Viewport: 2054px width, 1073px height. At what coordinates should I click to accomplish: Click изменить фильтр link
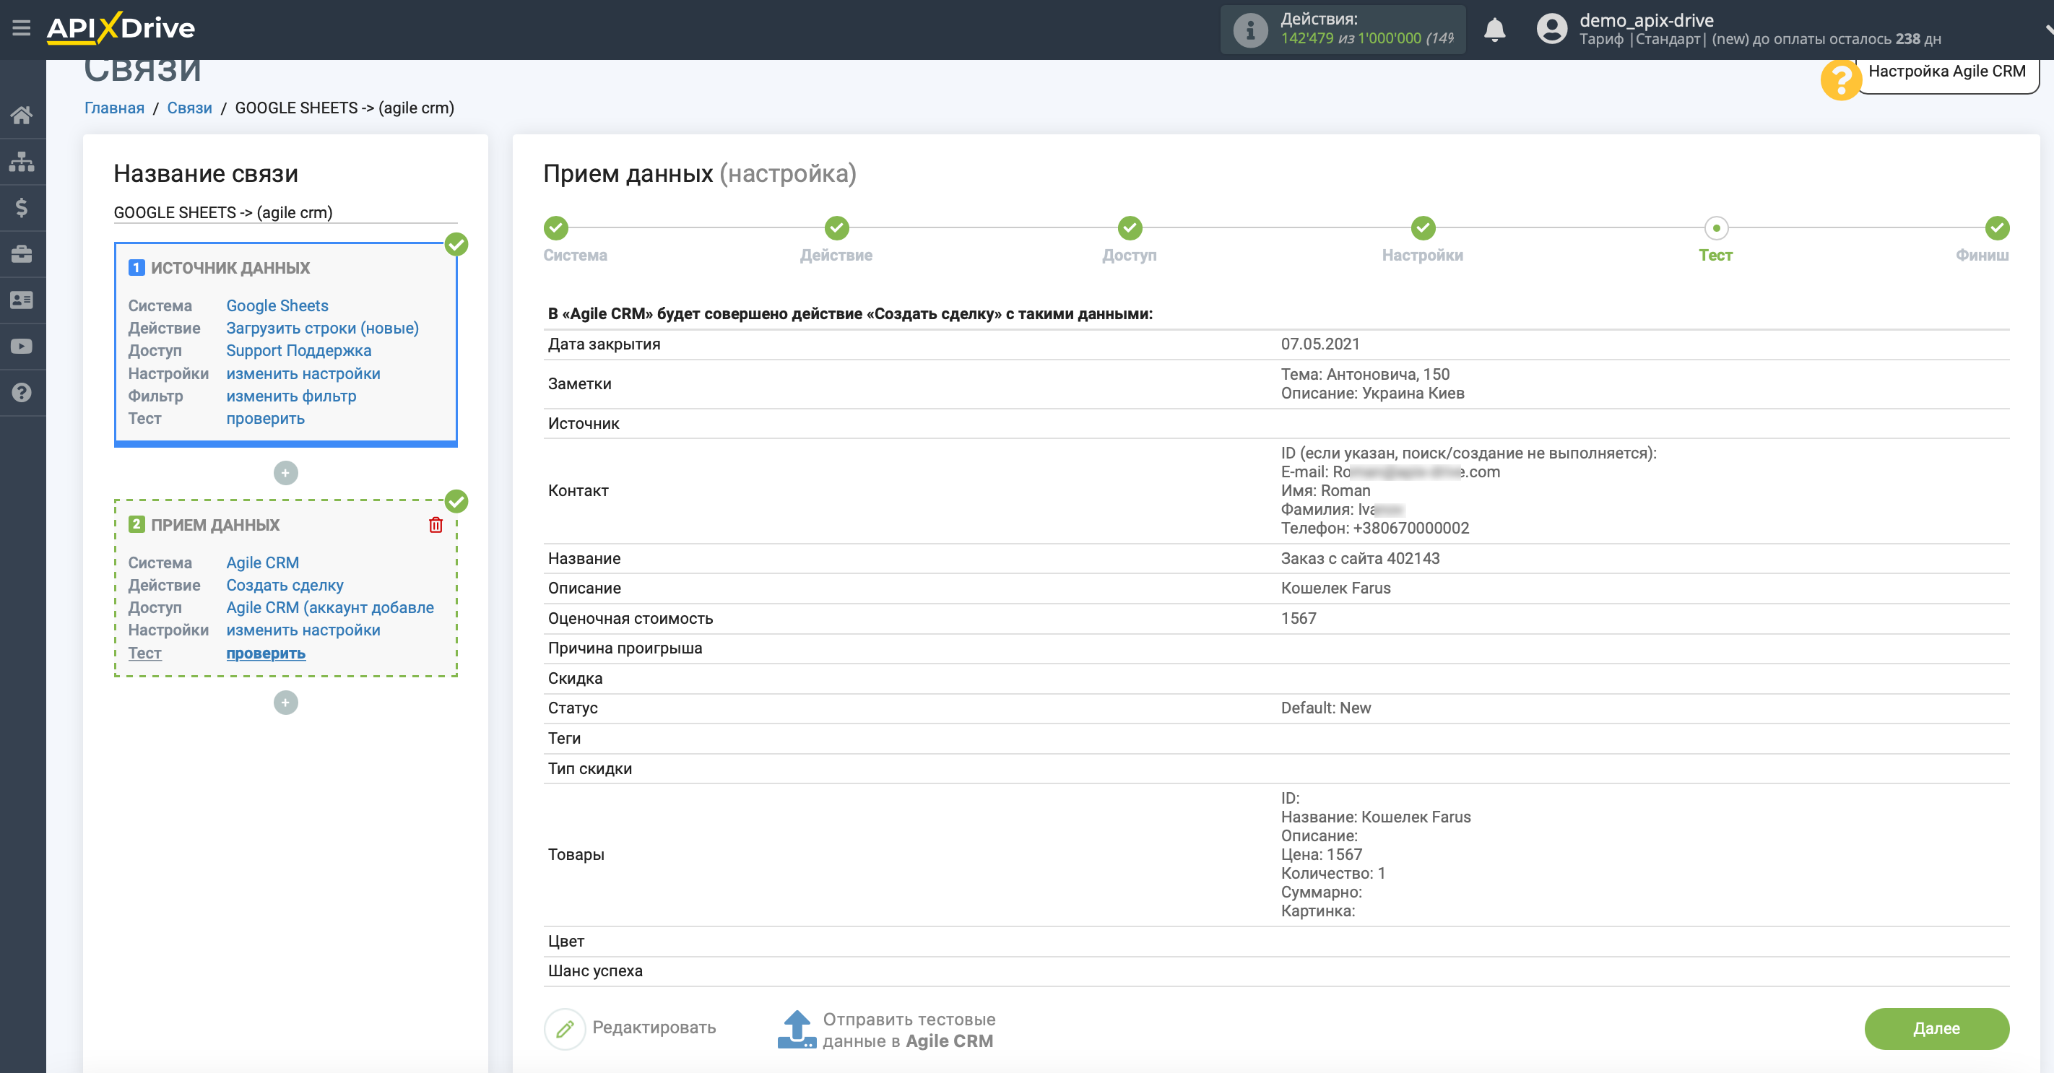(x=291, y=396)
